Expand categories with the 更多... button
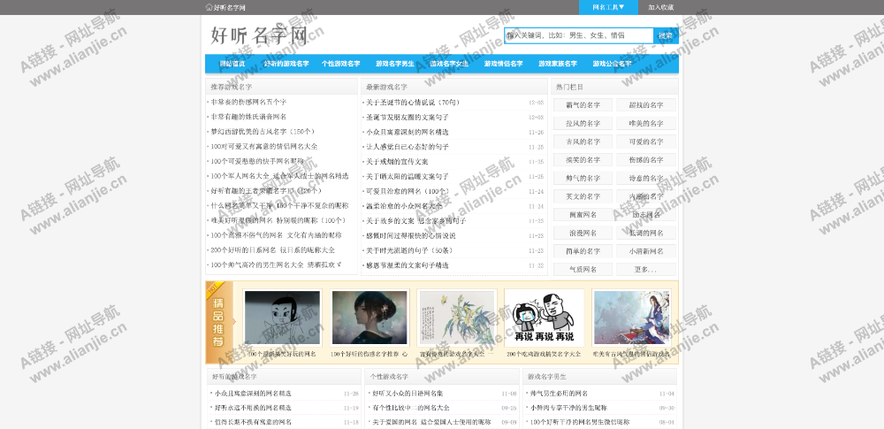The image size is (884, 429). coord(646,269)
